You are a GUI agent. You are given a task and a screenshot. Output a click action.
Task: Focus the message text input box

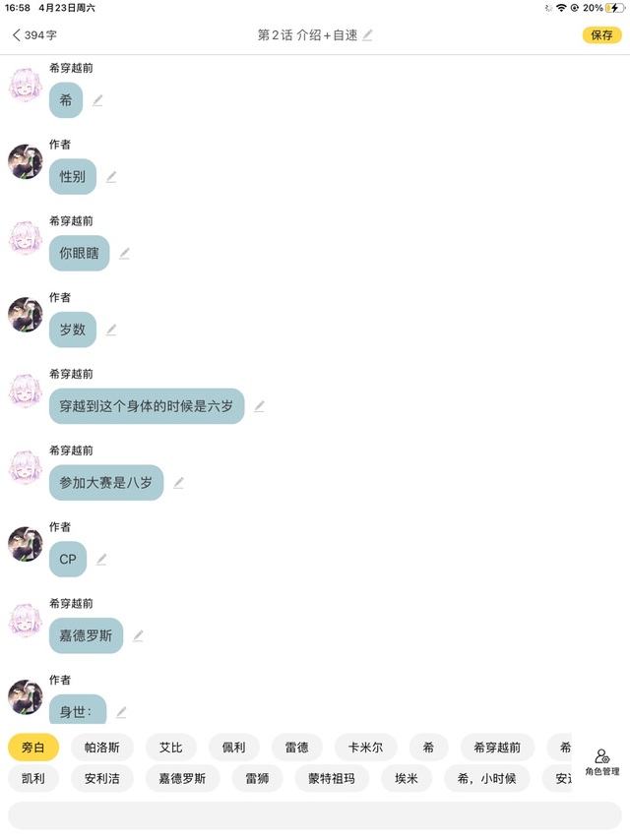point(315,815)
